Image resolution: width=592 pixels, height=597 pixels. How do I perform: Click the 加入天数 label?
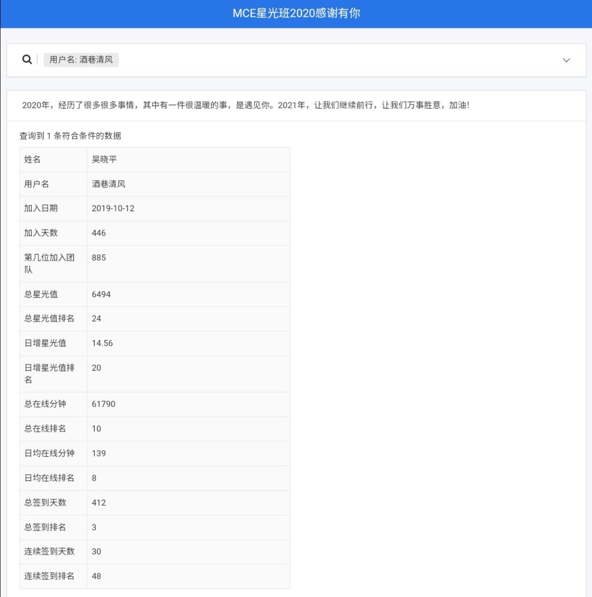coord(41,232)
